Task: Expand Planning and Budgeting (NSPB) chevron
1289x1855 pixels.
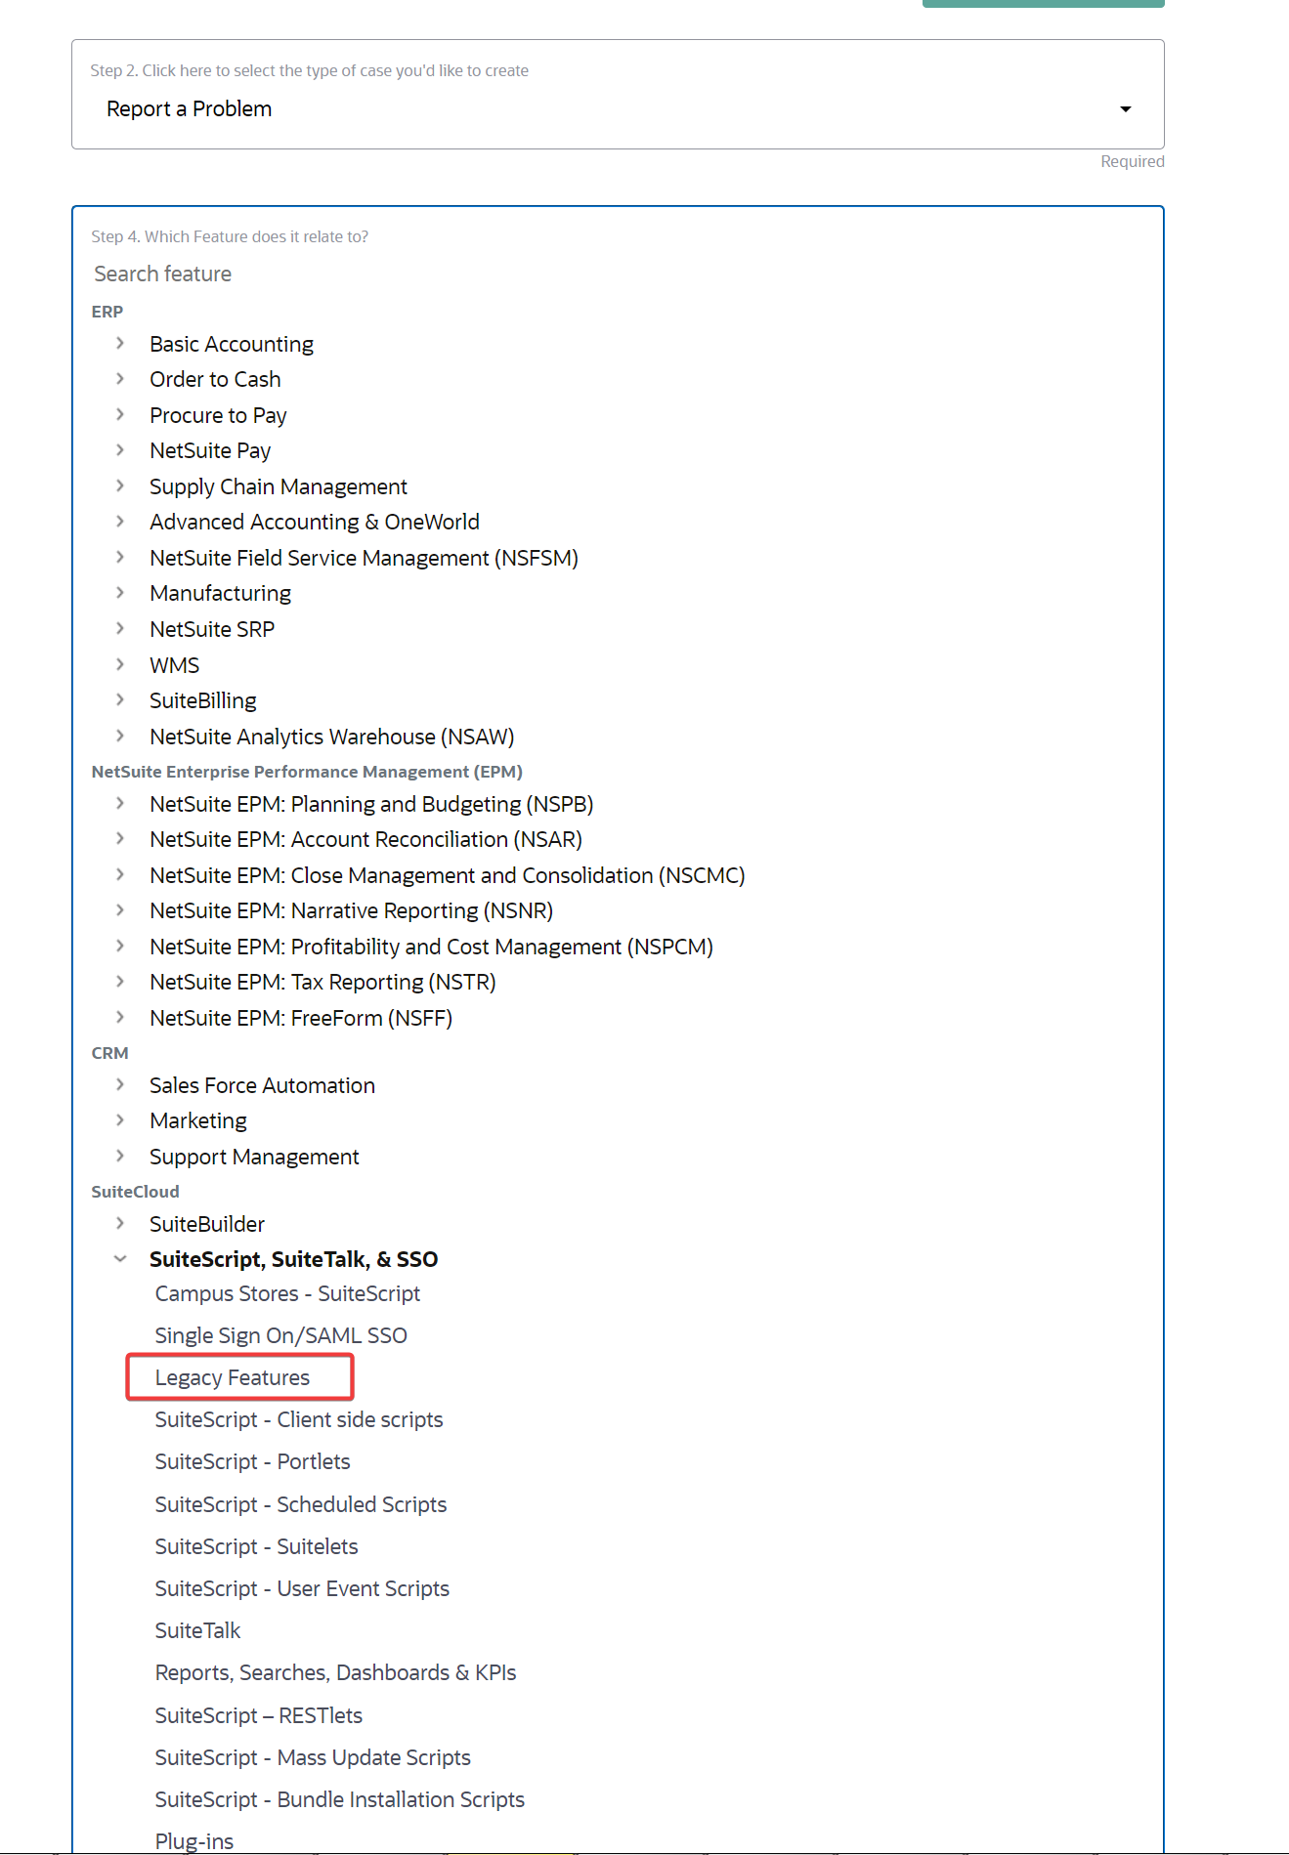Action: point(120,803)
